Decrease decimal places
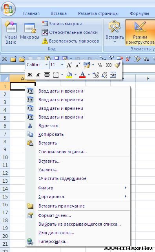The height and width of the screenshot is (252, 155). point(104,75)
